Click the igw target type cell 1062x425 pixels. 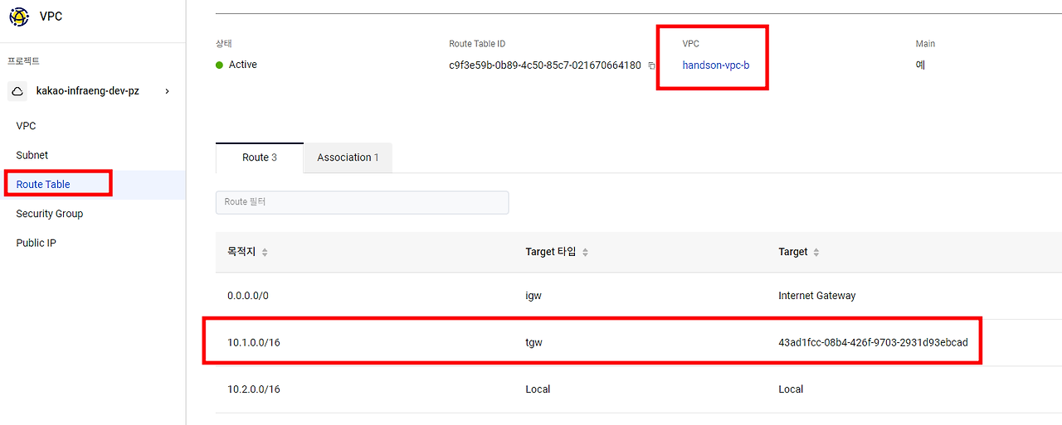[533, 296]
